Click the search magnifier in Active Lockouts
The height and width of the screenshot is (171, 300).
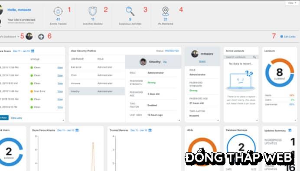(254, 57)
